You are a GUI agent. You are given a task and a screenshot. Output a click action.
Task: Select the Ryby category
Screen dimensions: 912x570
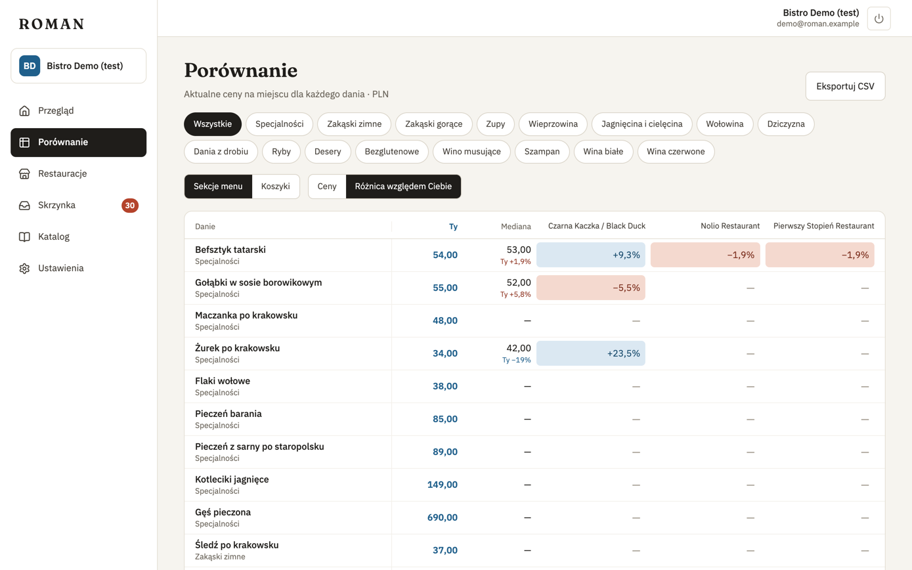coord(281,151)
